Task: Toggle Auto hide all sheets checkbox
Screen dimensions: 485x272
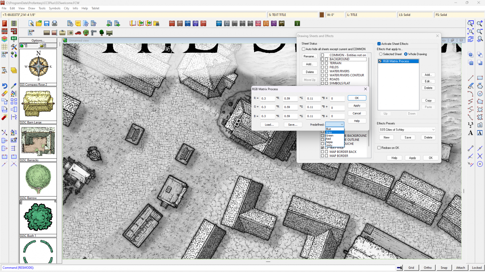Action: click(x=304, y=49)
